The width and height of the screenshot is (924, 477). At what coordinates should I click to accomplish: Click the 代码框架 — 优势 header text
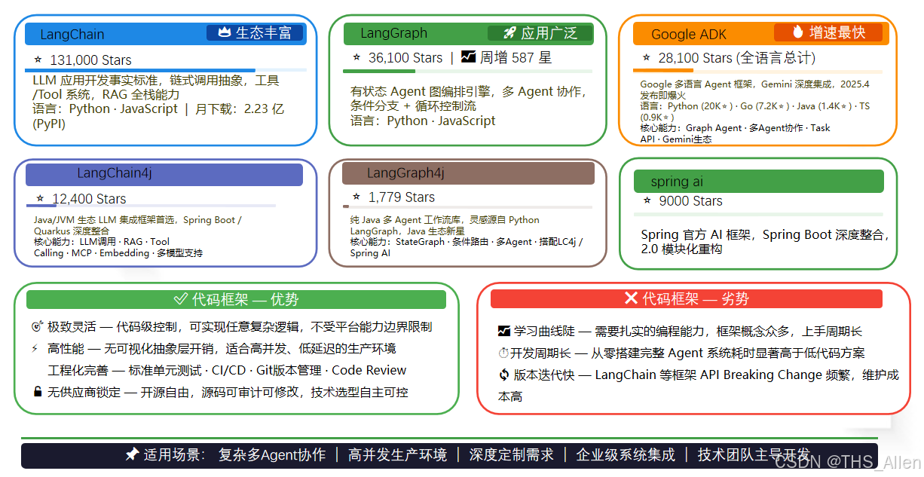246,299
